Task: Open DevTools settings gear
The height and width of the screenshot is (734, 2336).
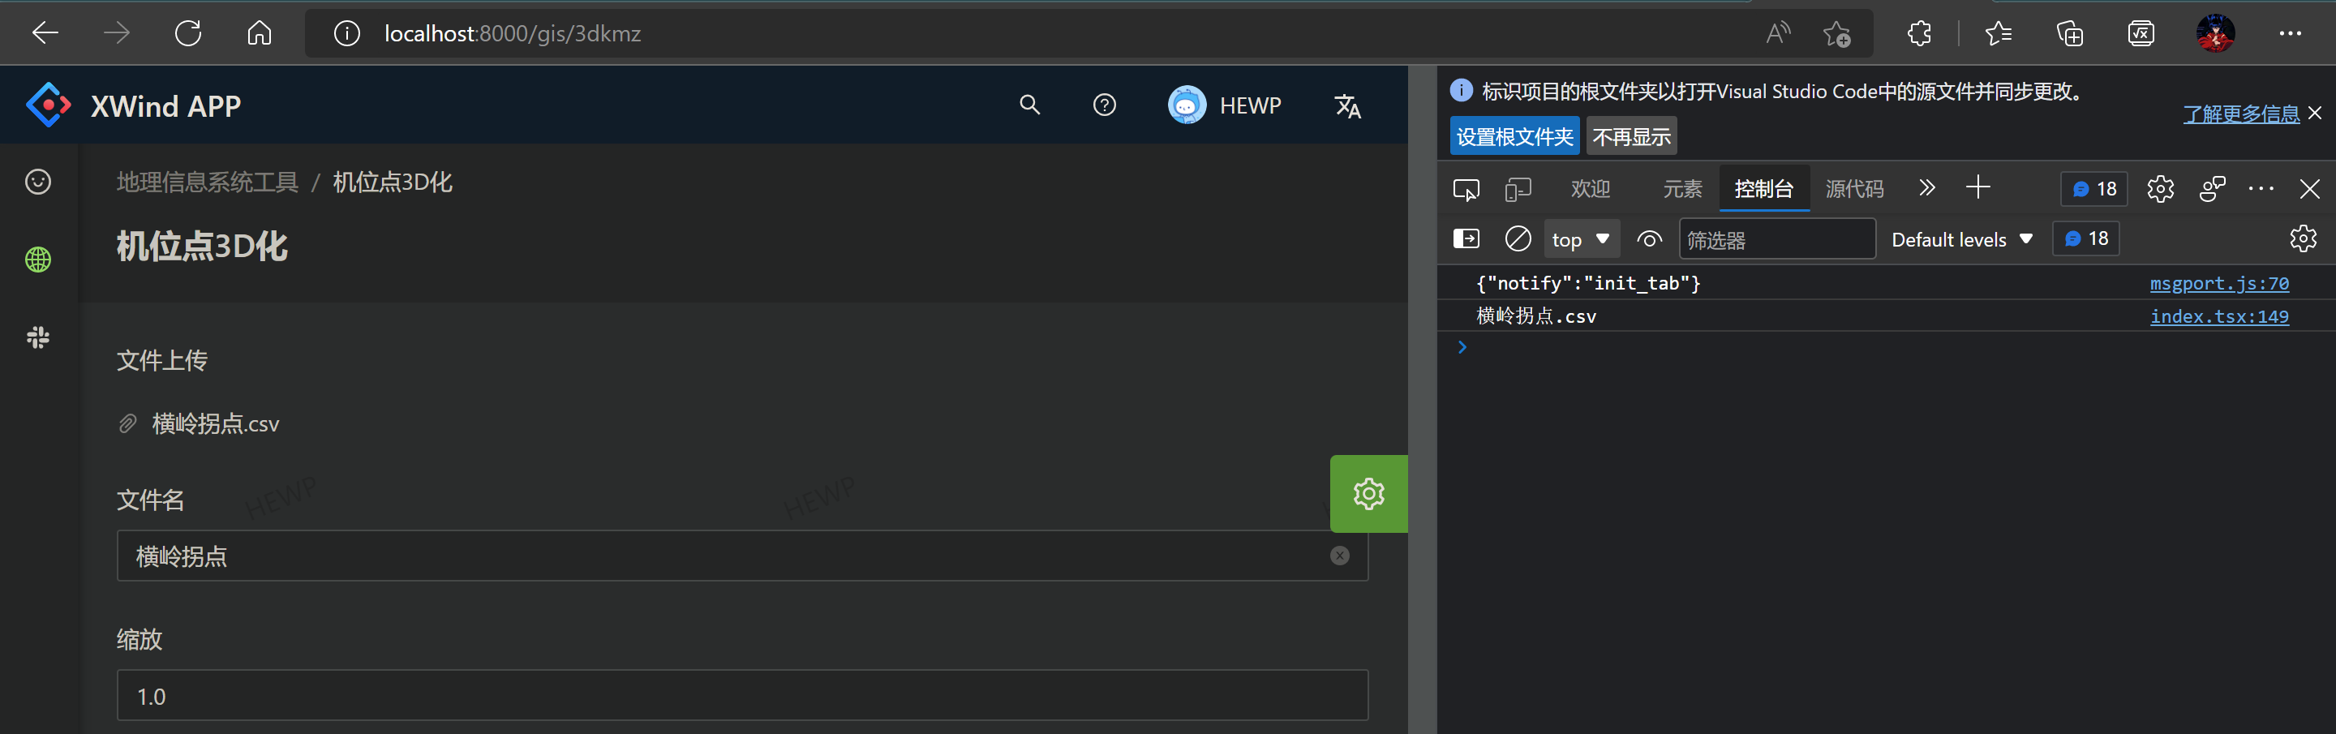Action: (x=2160, y=189)
